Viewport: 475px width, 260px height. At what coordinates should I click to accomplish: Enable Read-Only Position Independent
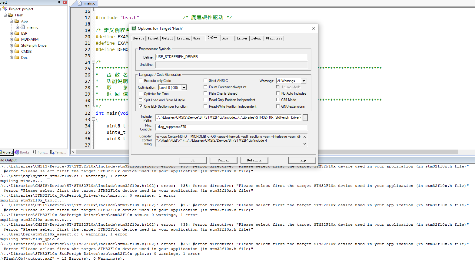[x=205, y=100]
